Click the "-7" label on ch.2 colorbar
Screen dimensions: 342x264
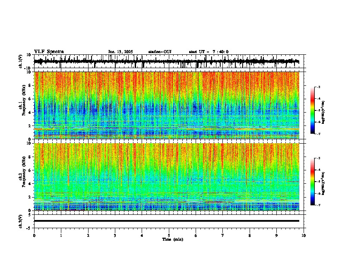[x=319, y=205]
